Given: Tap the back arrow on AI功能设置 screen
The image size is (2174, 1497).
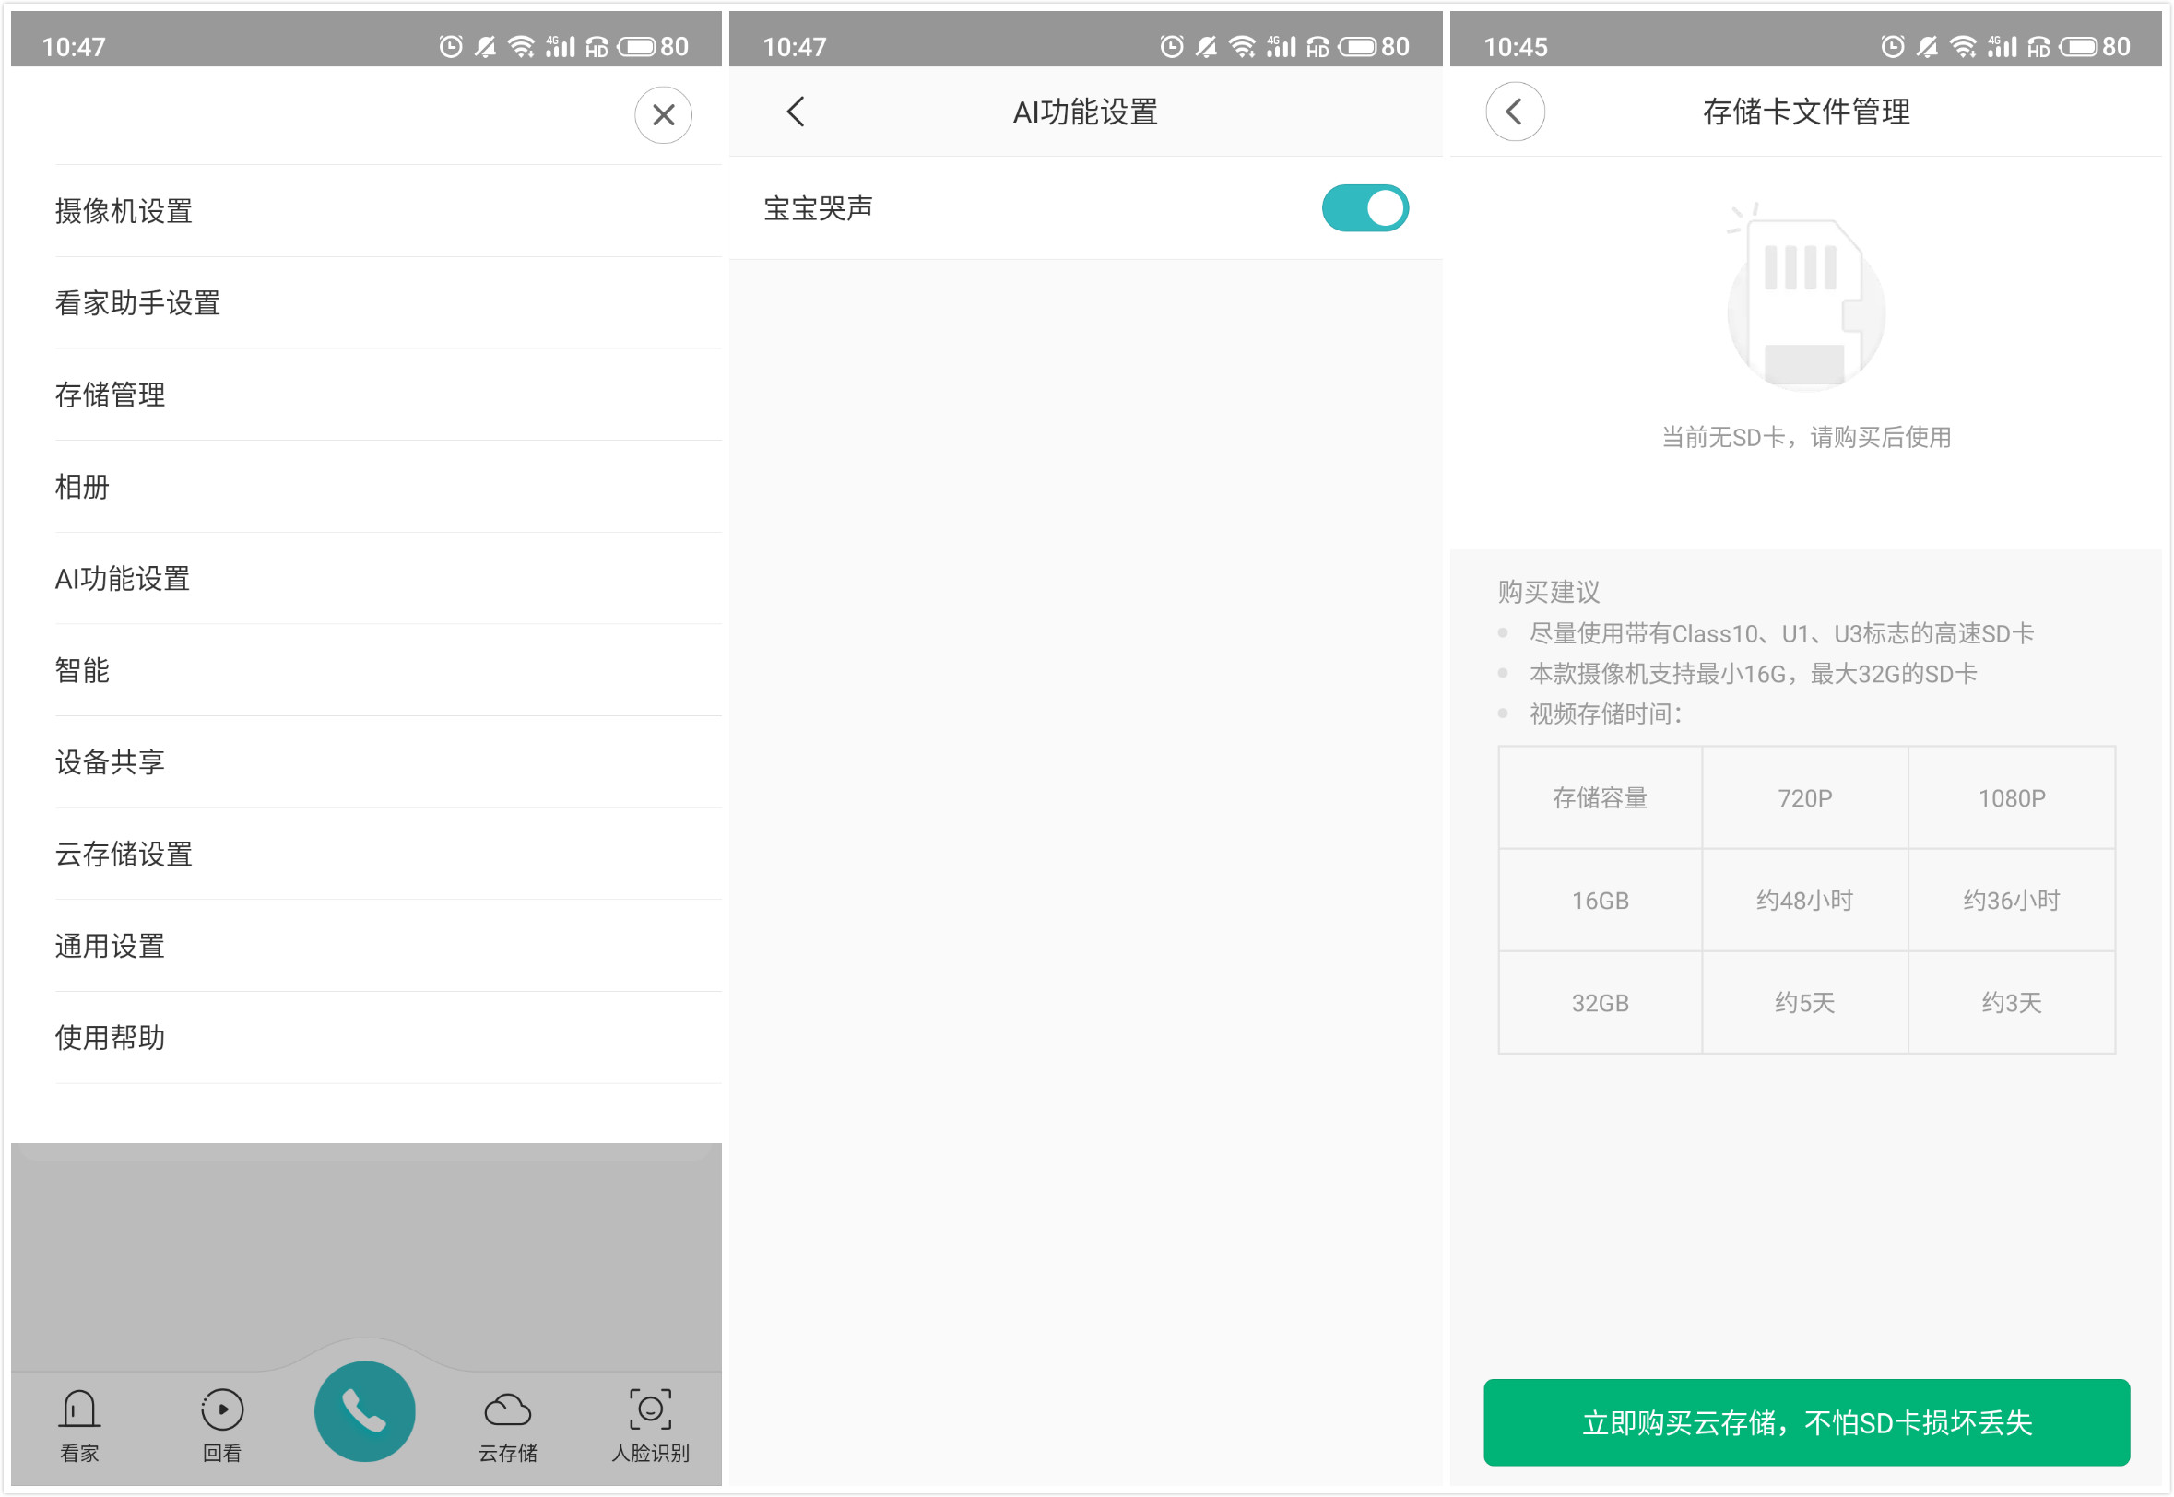Looking at the screenshot, I should (797, 111).
